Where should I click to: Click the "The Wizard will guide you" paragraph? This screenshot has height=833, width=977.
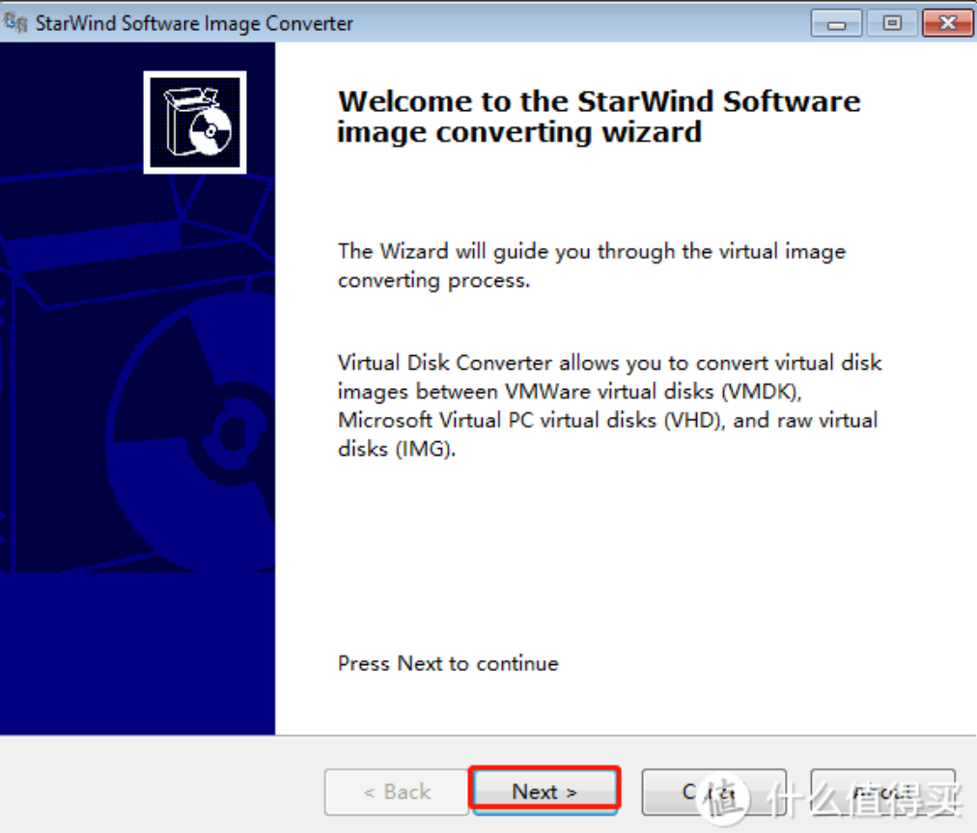pos(591,265)
